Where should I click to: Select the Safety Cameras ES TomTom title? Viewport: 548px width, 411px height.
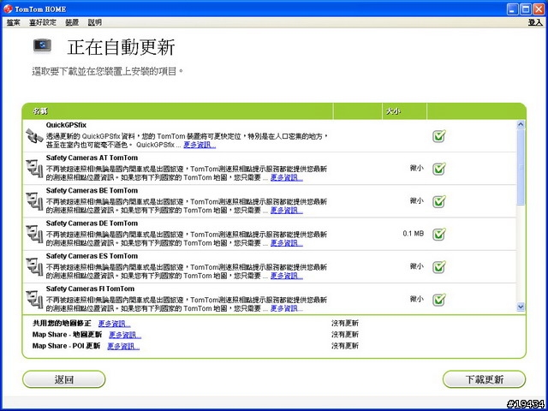pos(92,257)
